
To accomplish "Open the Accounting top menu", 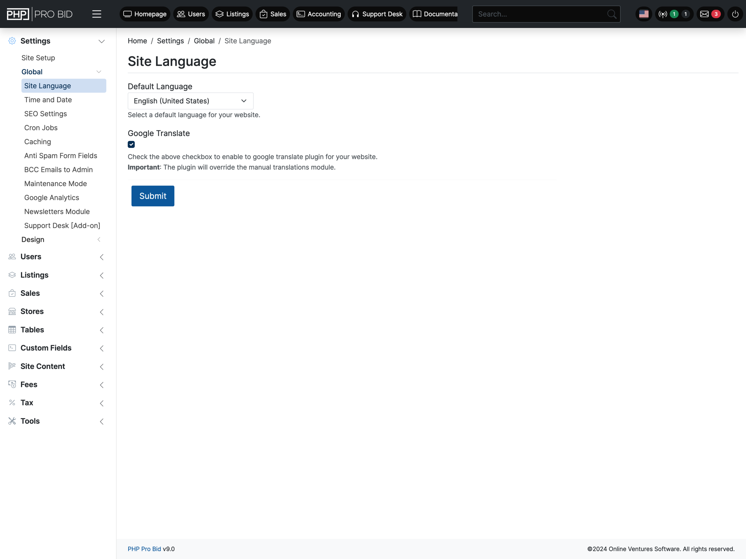I will click(x=319, y=14).
